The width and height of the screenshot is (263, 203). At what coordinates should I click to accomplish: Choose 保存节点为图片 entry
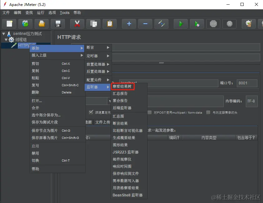[x=57, y=130]
